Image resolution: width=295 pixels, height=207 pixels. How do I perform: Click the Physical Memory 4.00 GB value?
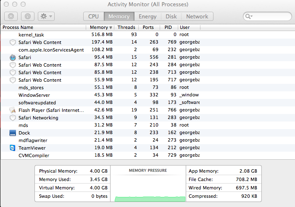click(99, 171)
